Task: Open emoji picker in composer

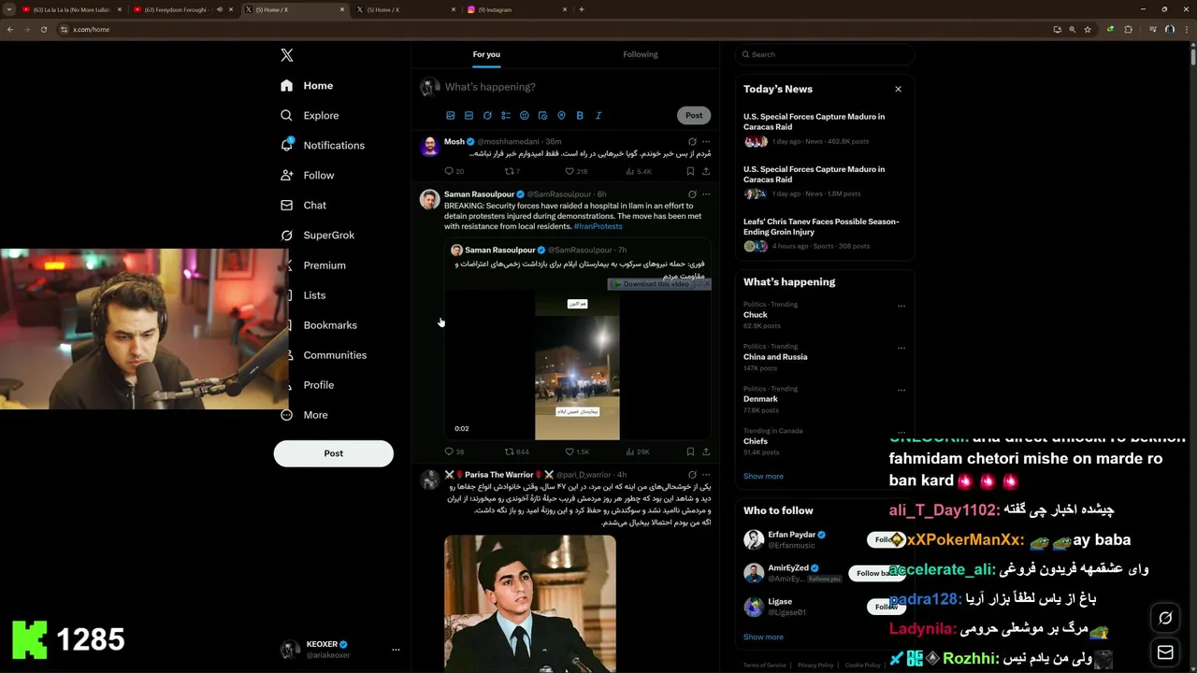Action: tap(524, 115)
